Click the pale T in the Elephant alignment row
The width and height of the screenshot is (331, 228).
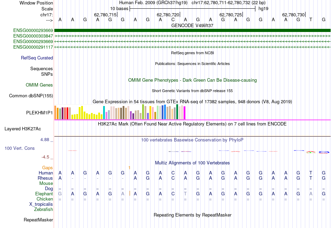point(185,194)
